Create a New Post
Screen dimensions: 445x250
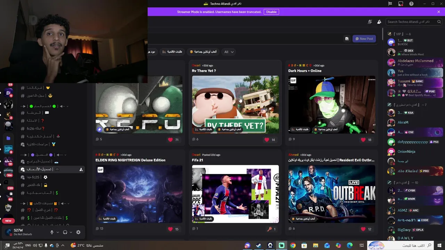coord(364,39)
